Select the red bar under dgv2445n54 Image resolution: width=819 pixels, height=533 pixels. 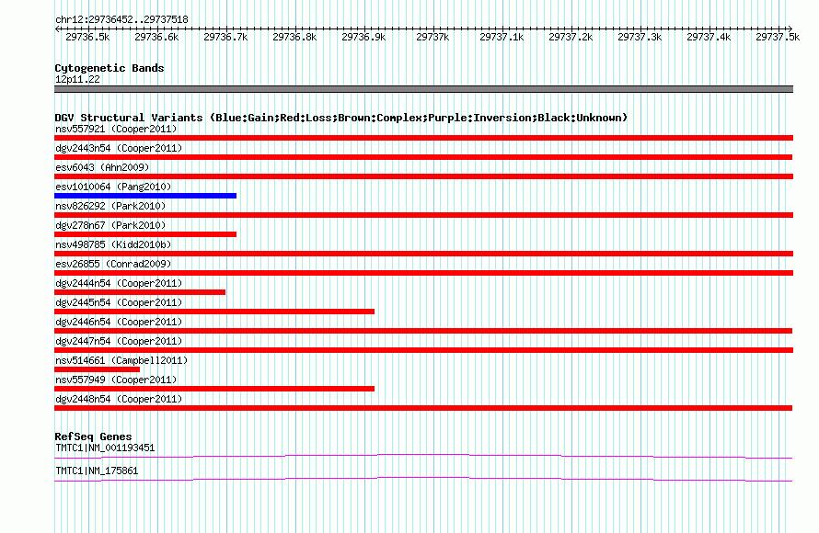214,312
